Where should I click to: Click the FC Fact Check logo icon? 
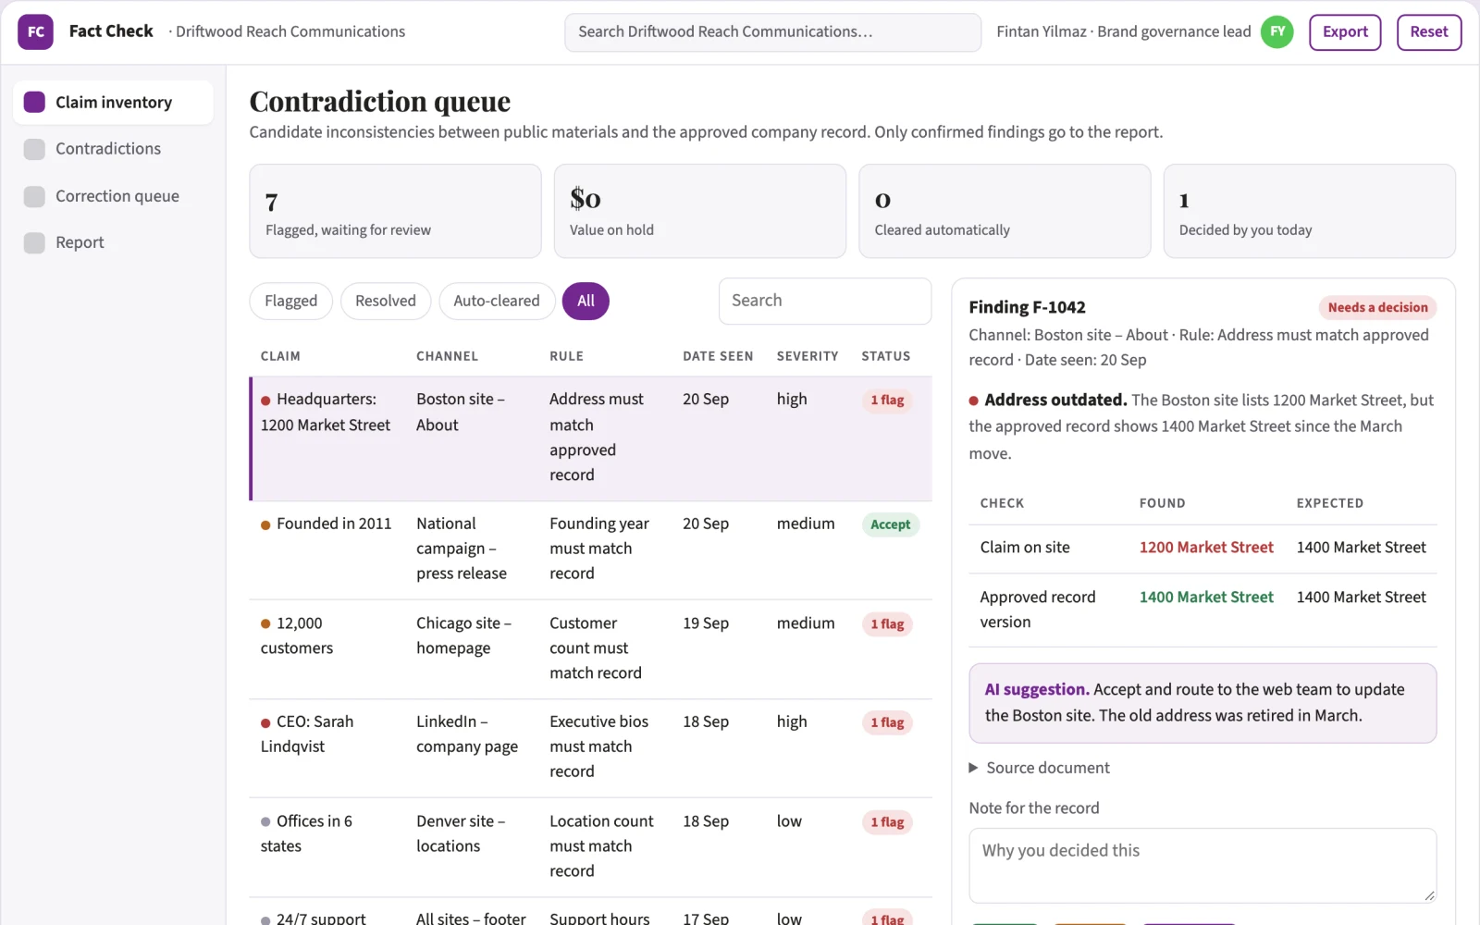[35, 31]
